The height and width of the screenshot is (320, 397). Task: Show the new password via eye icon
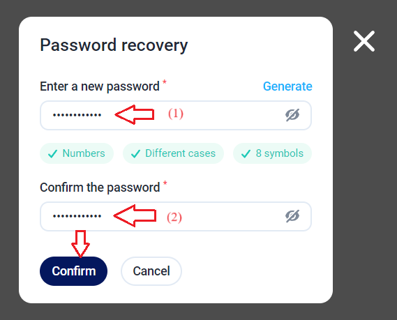[x=292, y=115]
